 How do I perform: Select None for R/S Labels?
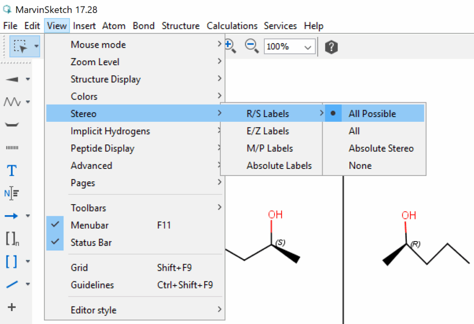360,166
